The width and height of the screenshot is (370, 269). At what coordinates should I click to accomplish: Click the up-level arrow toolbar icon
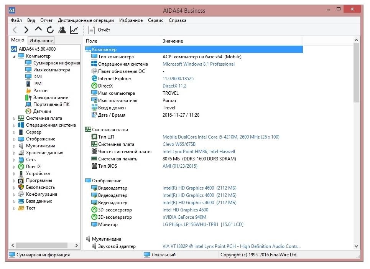coord(38,29)
